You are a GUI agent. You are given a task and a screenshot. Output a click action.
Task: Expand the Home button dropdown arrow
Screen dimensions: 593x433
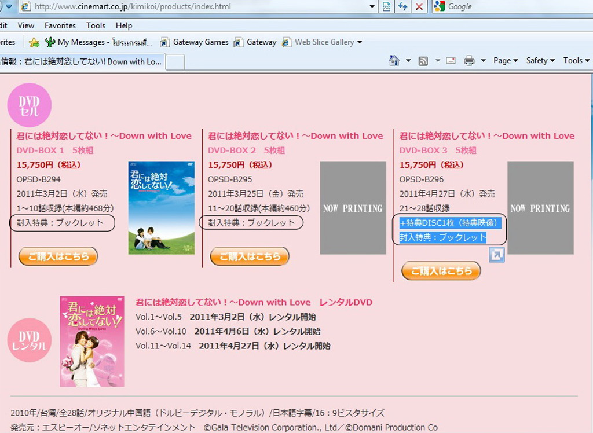408,61
